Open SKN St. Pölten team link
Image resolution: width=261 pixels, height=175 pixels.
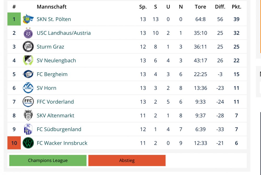click(54, 19)
